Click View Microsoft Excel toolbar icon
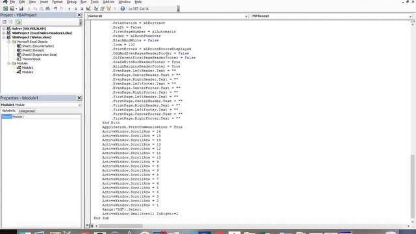 pyautogui.click(x=6, y=8)
